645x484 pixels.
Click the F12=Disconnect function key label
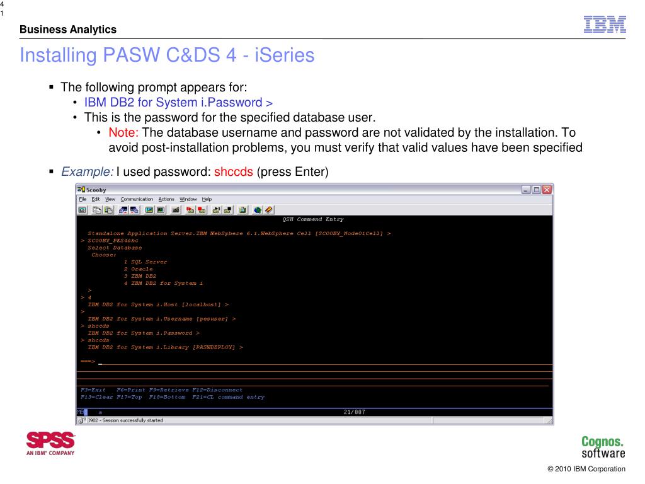tap(217, 389)
